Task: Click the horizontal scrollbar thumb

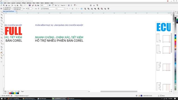Action: click(119, 91)
